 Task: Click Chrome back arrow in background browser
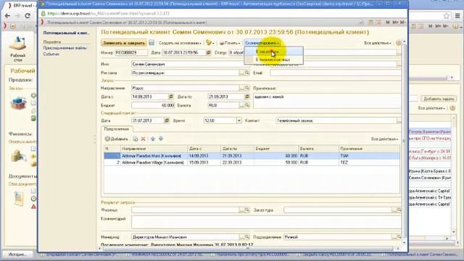coord(7,16)
